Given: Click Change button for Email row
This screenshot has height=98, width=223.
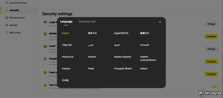Looking at the screenshot, I should pyautogui.click(x=211, y=49).
